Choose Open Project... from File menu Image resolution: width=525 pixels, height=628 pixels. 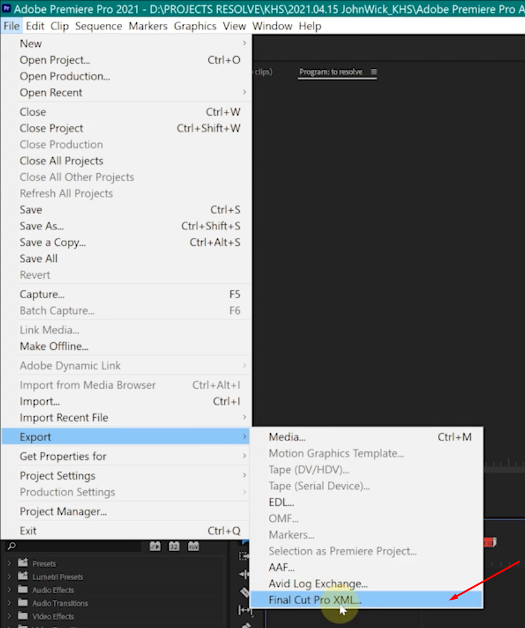click(126, 60)
